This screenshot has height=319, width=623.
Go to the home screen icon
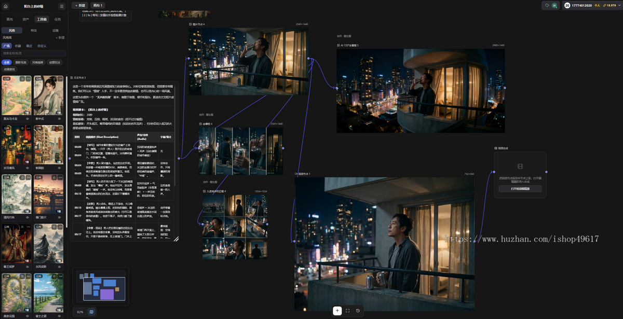pos(6,6)
